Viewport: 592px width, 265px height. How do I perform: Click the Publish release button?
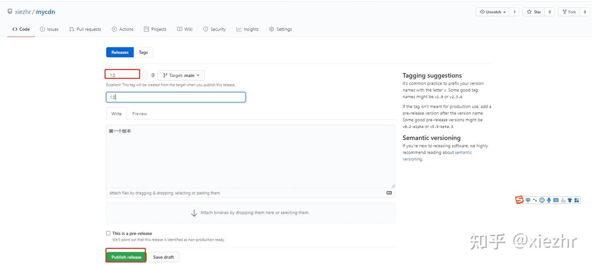tap(125, 256)
